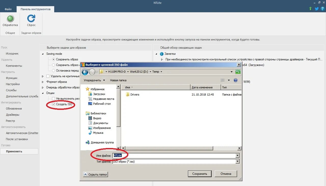
Task: Uncheck the Создать ISO checkbox
Action: click(x=53, y=104)
